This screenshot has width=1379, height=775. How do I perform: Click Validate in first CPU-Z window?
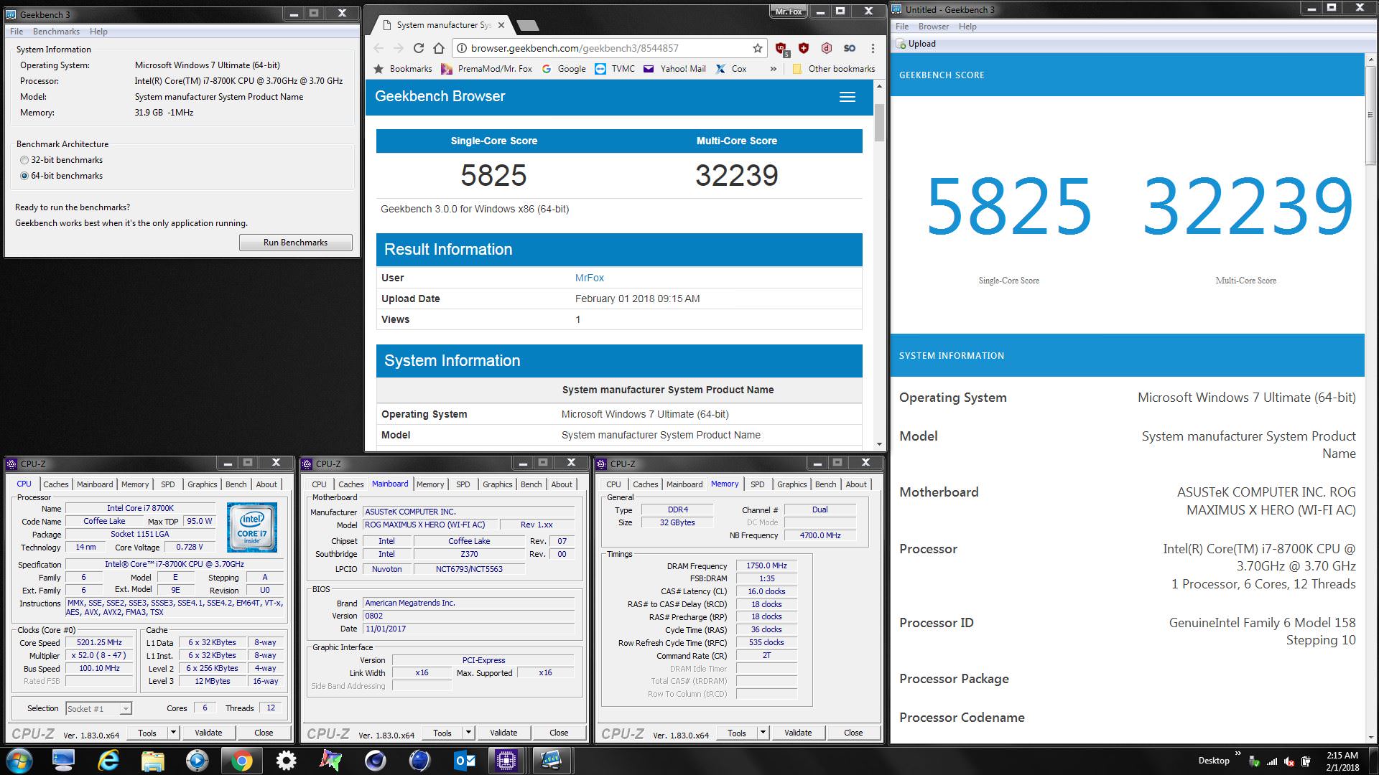pyautogui.click(x=208, y=733)
